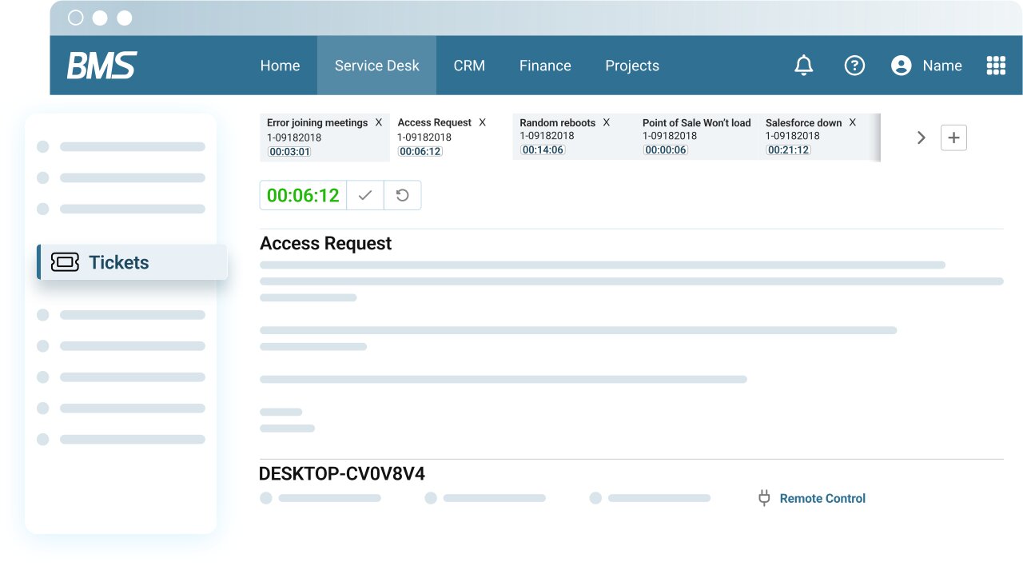
Task: Click the Access Request heading
Action: point(326,243)
